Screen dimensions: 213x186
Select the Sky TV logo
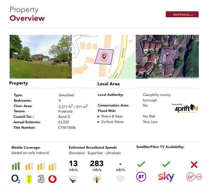coord(166,177)
